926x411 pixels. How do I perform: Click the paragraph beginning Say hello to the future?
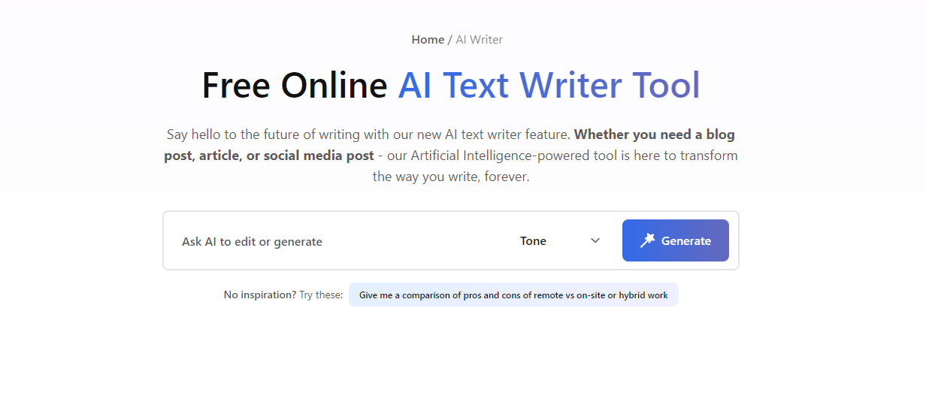[451, 156]
